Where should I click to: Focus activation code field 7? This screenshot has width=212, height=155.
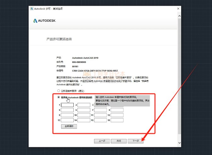coord(100,110)
